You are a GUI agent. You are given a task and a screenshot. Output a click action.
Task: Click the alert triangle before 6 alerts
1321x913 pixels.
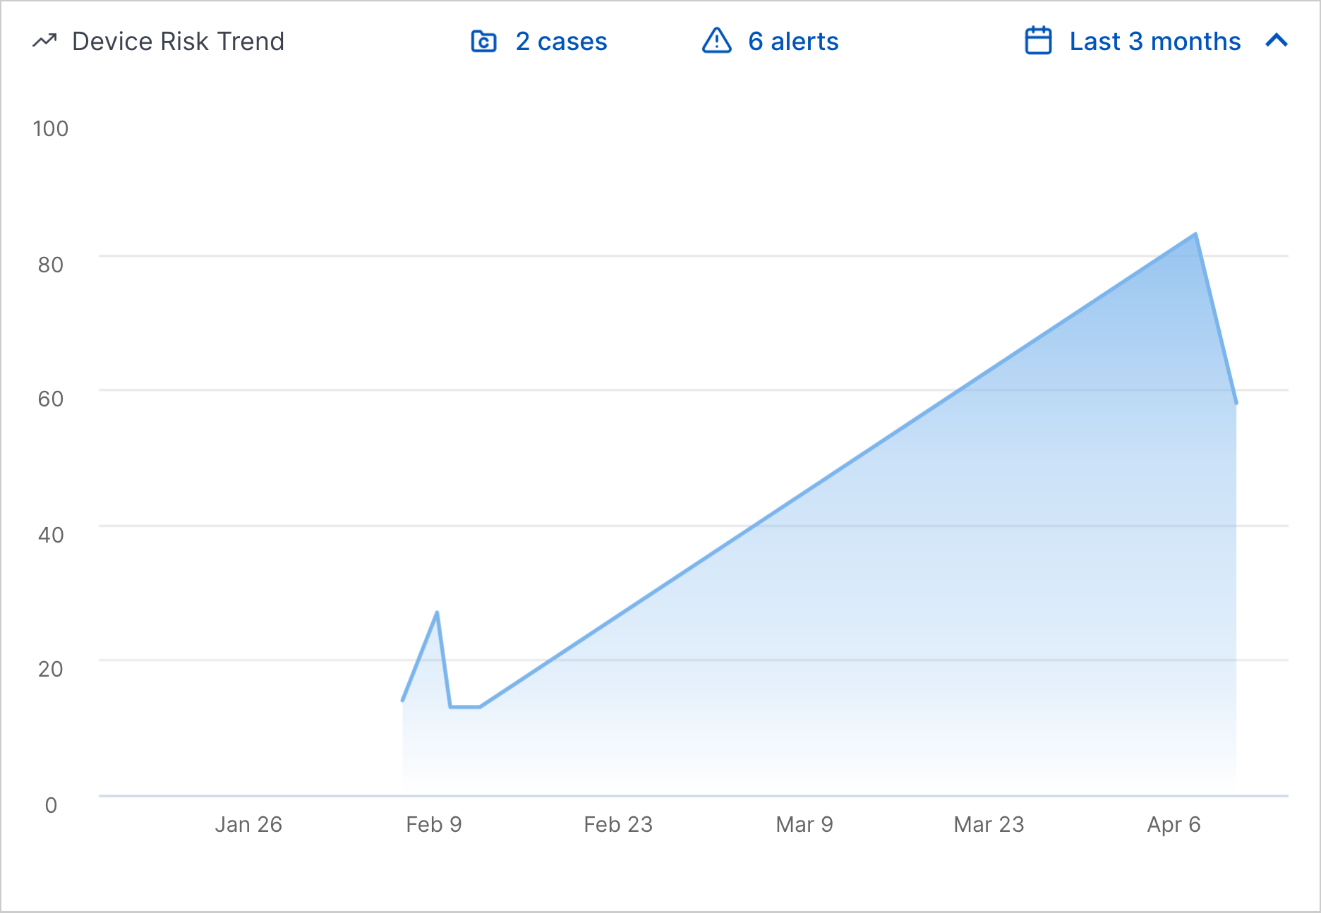[716, 42]
